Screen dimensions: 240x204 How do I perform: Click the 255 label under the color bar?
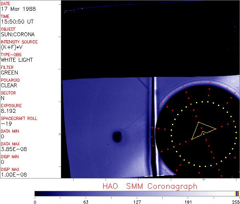(x=235, y=202)
